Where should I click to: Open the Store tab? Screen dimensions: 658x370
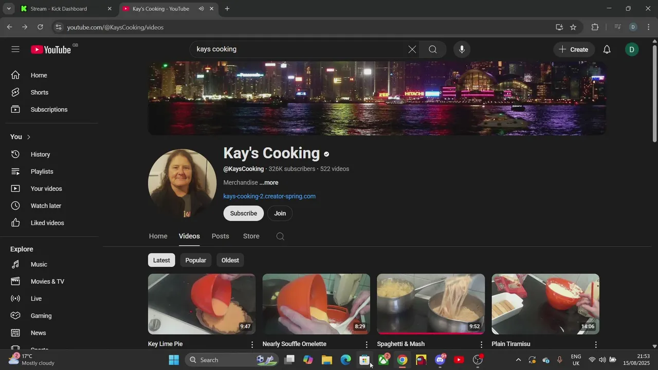click(251, 236)
